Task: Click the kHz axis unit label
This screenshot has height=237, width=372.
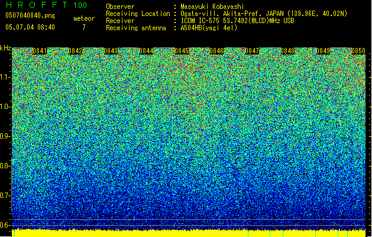Action: [x=5, y=48]
